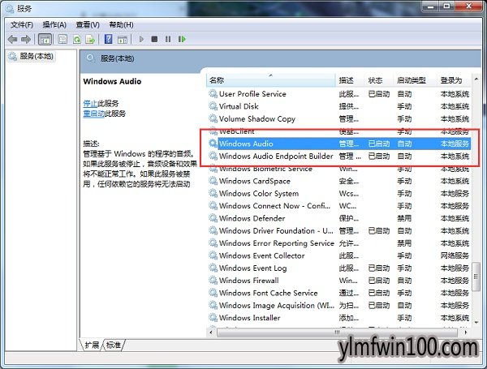
Task: Switch to the 扩展 tab
Action: (x=92, y=345)
